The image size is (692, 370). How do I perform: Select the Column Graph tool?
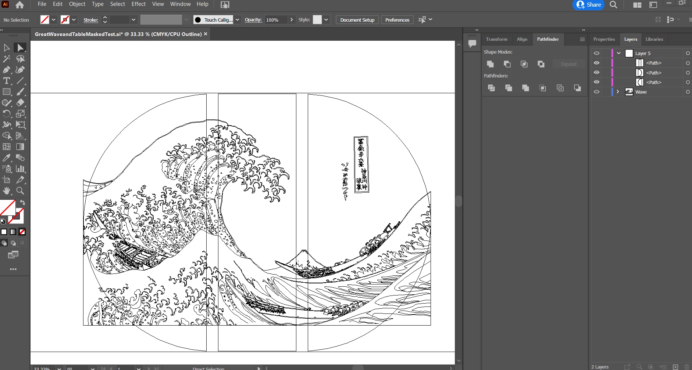pyautogui.click(x=20, y=169)
